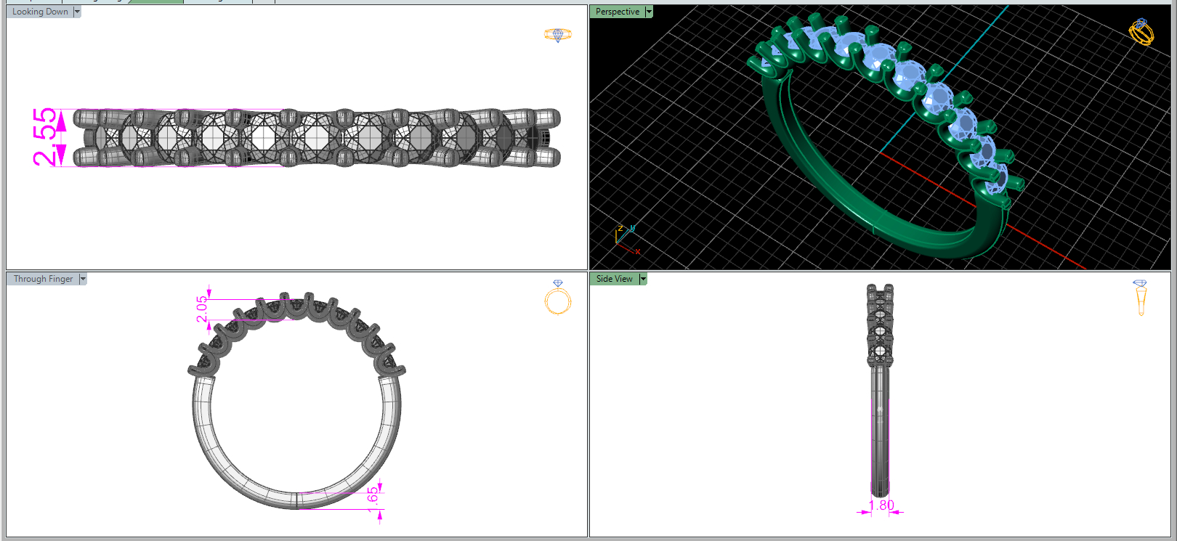Click the ring icon in Looking Down viewport
Image resolution: width=1177 pixels, height=541 pixels.
pyautogui.click(x=558, y=34)
